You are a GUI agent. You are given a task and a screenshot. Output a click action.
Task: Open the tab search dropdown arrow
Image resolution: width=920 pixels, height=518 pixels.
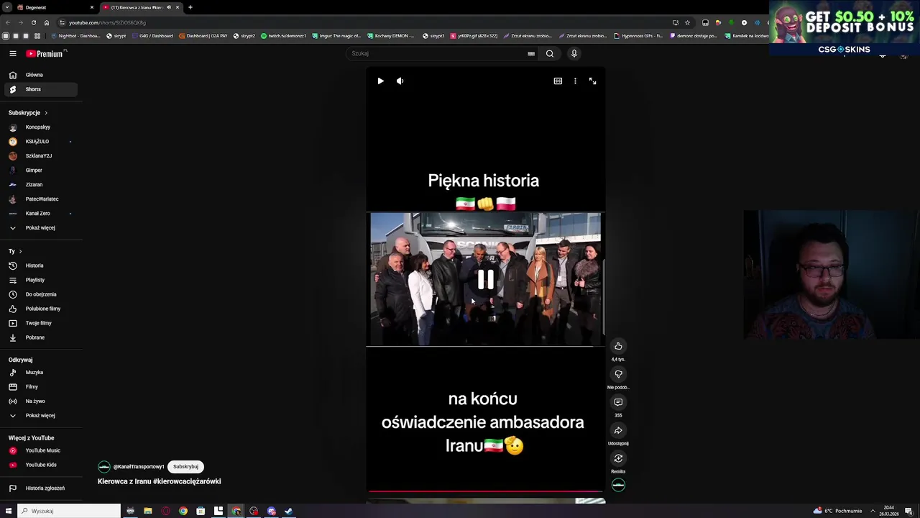tap(6, 7)
